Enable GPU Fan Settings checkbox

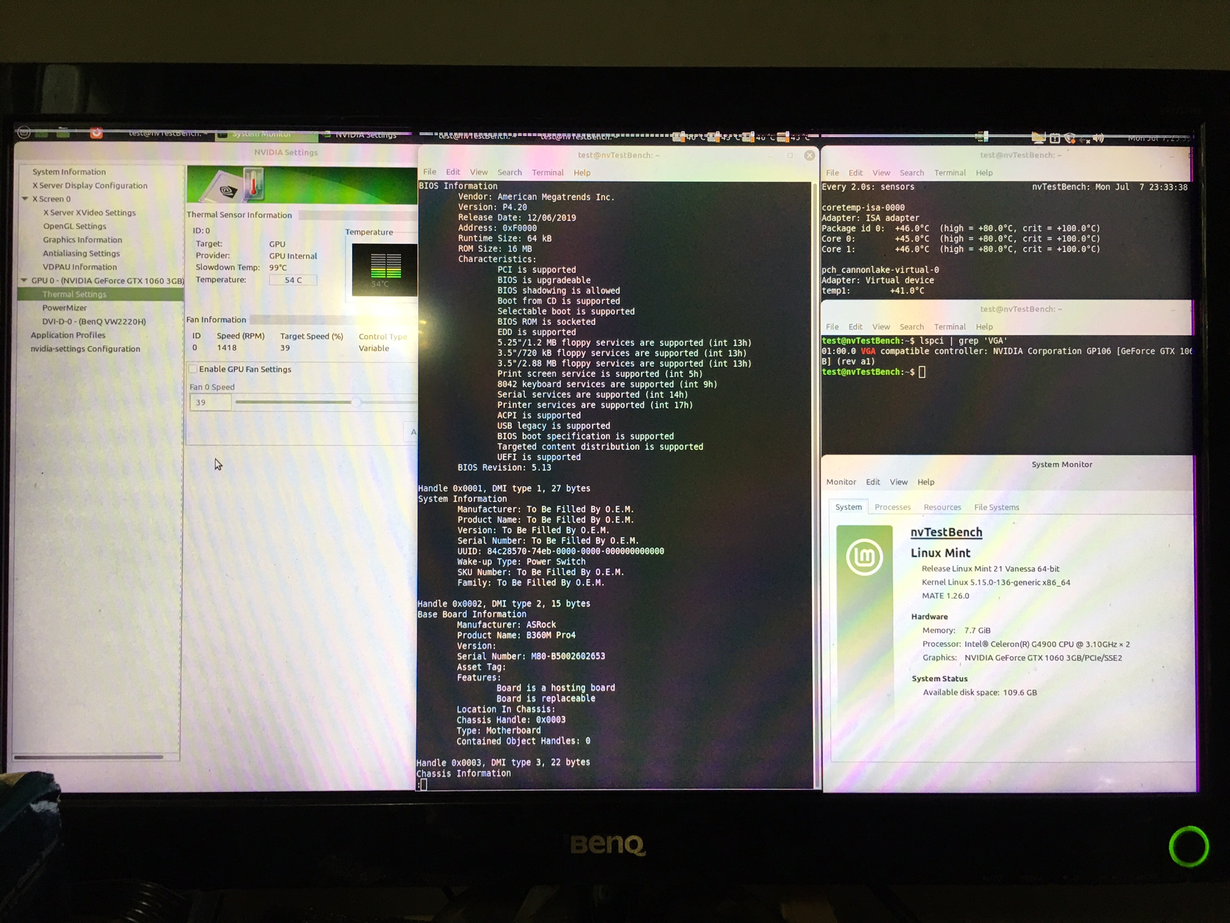click(x=193, y=369)
